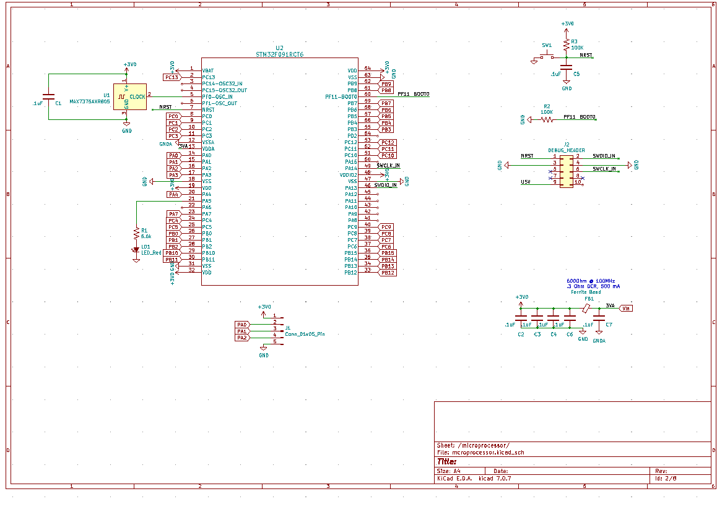717x512 pixels.
Task: Click the R2 100K resistor symbol
Action: [x=547, y=120]
